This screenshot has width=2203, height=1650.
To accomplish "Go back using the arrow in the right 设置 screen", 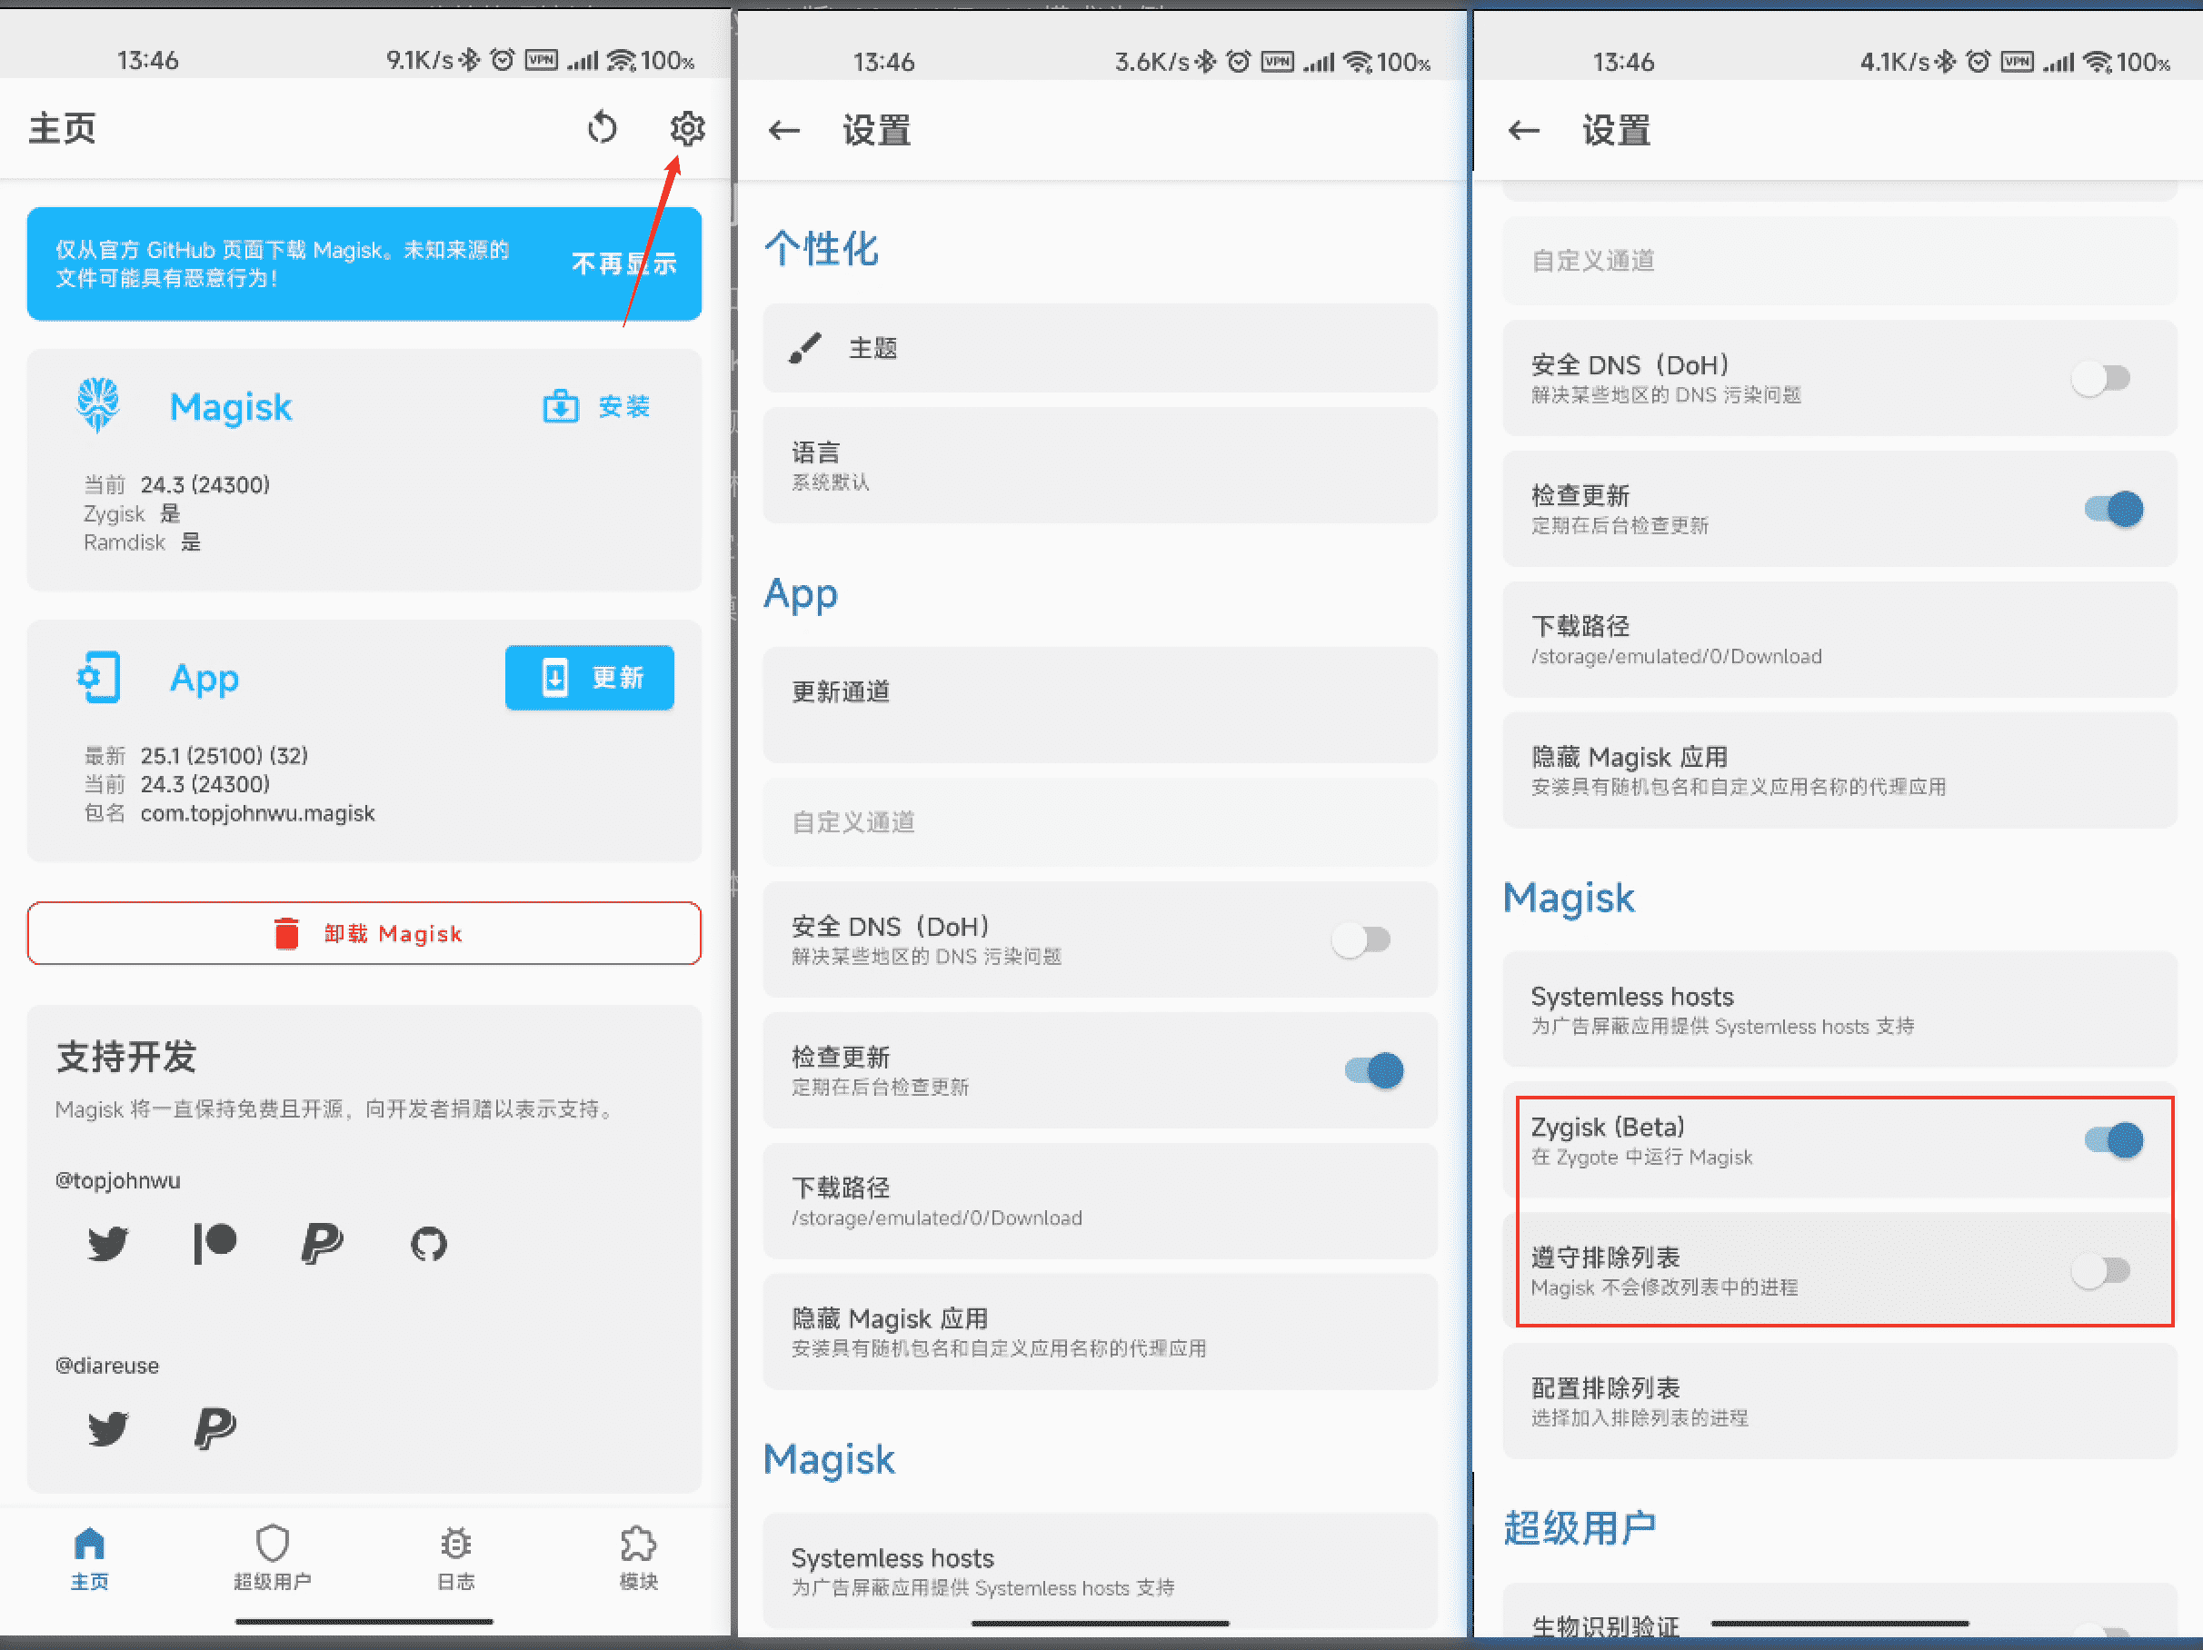I will [x=1524, y=131].
